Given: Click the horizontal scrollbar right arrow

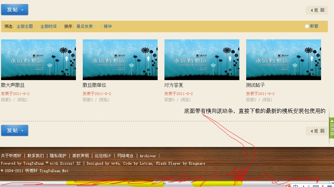Looking at the screenshot, I should 333,183.
